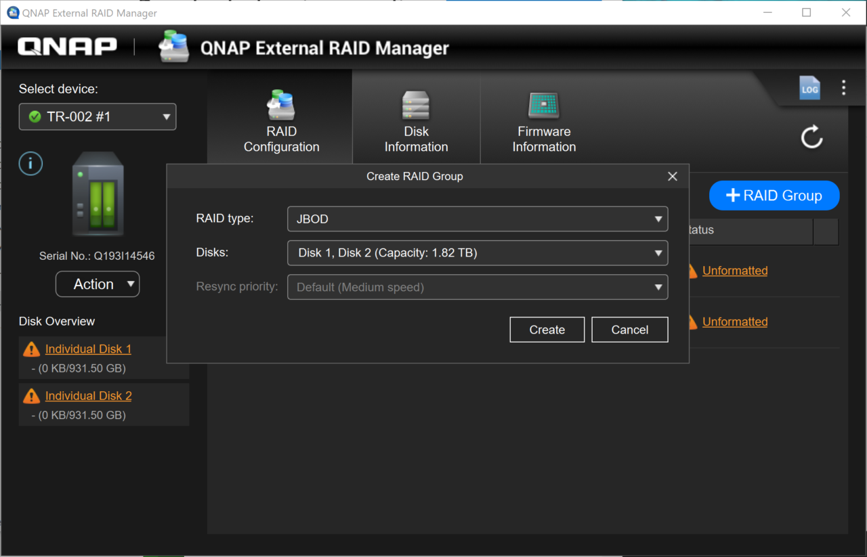Open the LOG viewer icon
The width and height of the screenshot is (867, 557).
point(809,87)
